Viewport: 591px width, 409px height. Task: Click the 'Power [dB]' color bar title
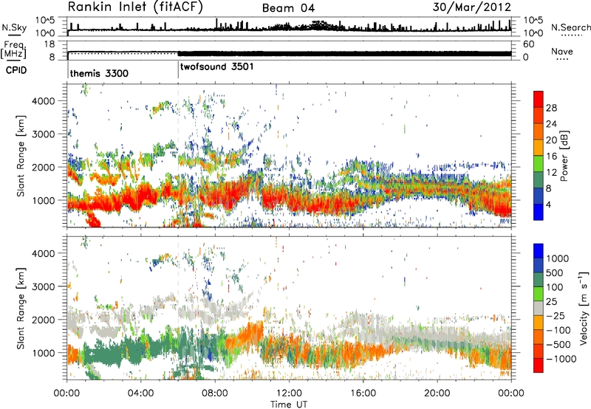tap(564, 156)
